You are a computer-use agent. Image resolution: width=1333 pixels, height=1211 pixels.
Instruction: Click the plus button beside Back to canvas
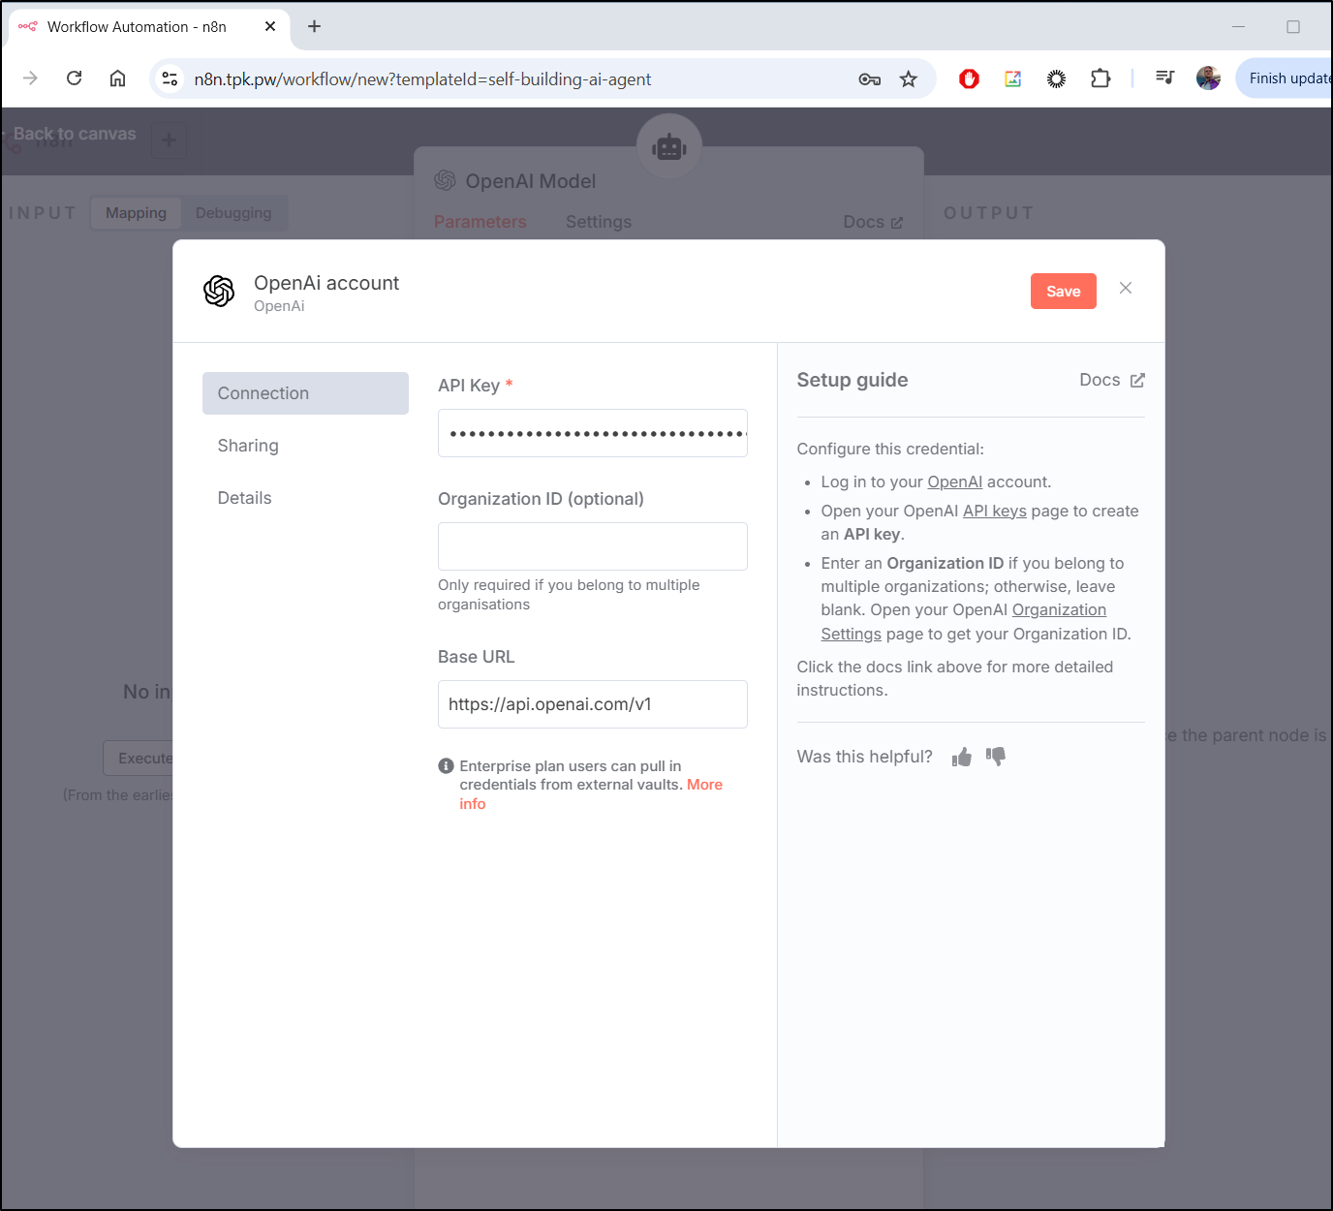(x=169, y=140)
